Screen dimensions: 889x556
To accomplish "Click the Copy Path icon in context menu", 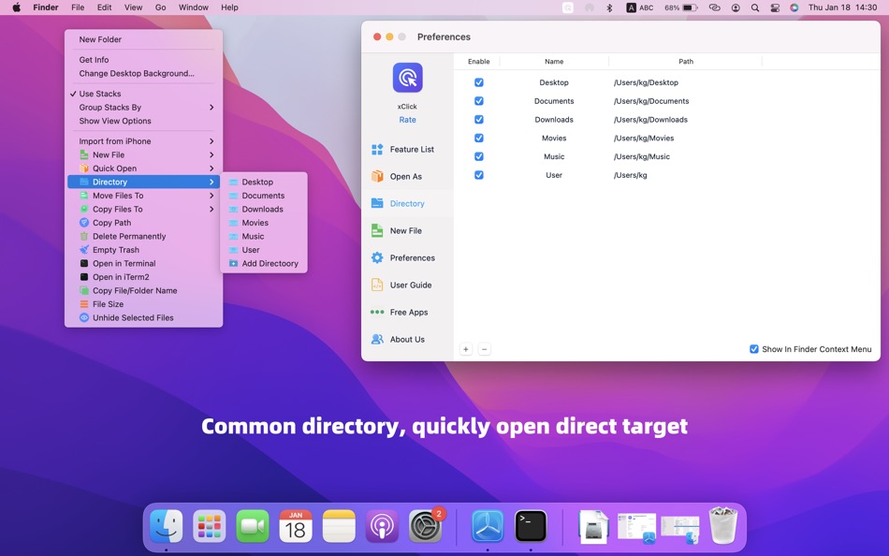I will coord(84,223).
